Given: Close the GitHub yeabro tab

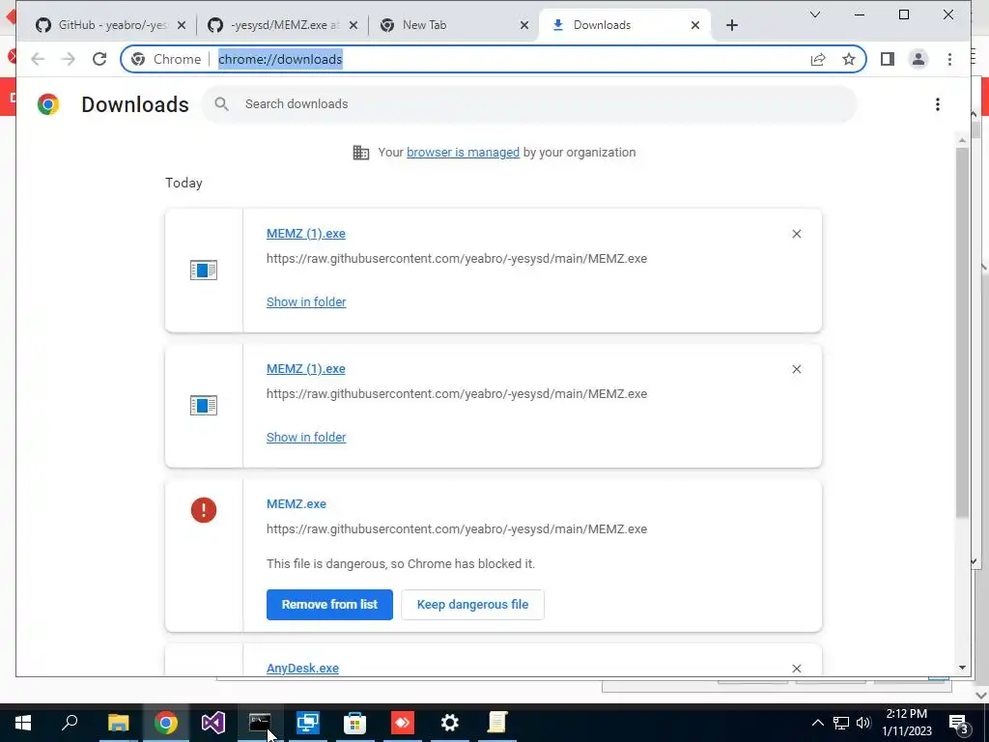Looking at the screenshot, I should [182, 25].
